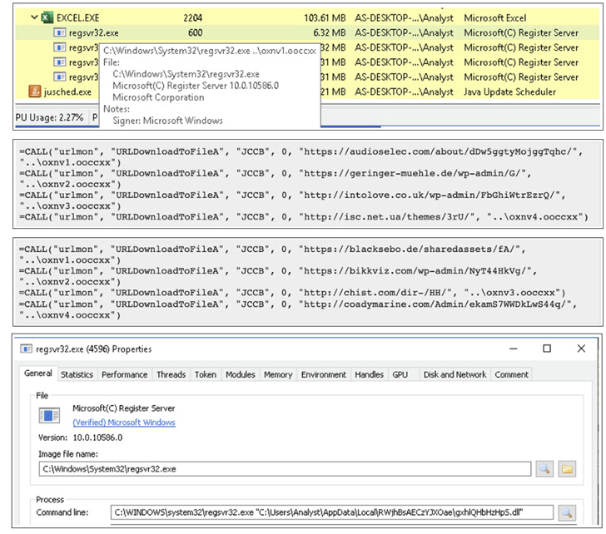Click the tooltip's Microsoft Corporation text
606x534 pixels.
[x=158, y=97]
